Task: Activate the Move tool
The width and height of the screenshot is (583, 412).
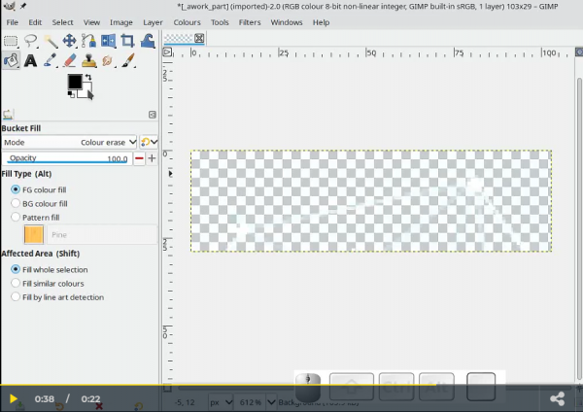Action: 69,41
